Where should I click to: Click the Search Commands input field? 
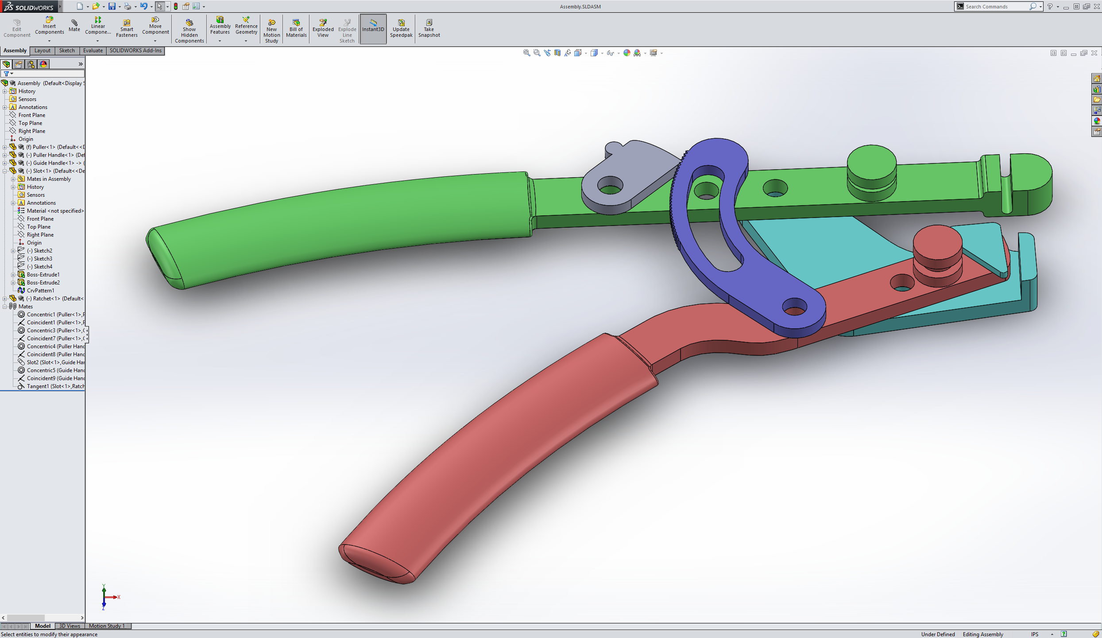[997, 7]
